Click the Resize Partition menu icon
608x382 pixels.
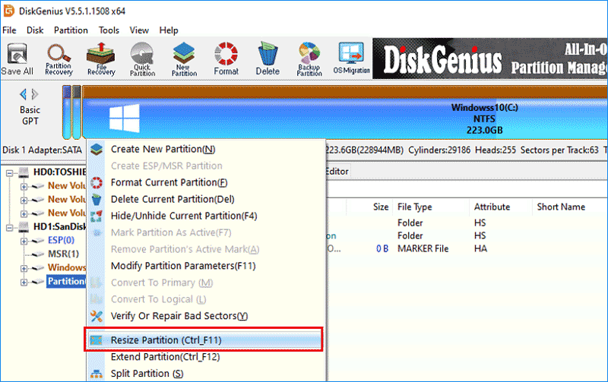97,340
